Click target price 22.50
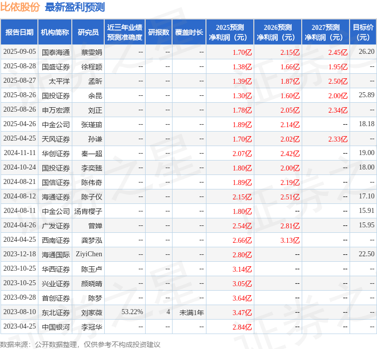Image resolution: width=377 pixels, height=349 pixels. pyautogui.click(x=367, y=254)
